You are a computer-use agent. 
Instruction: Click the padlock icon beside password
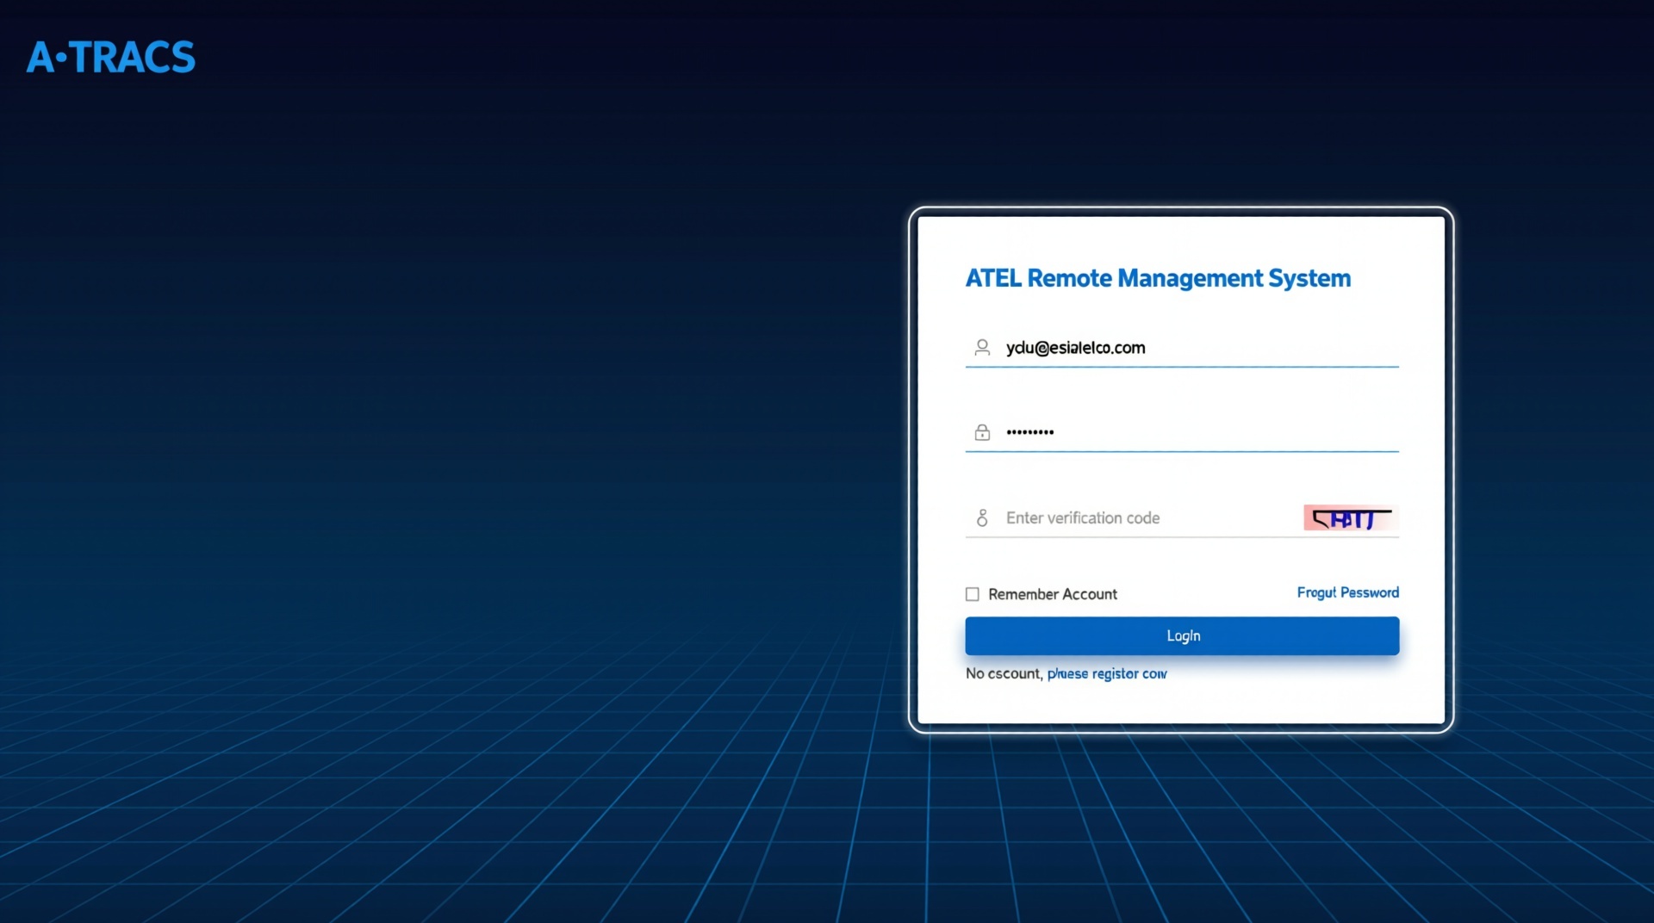[982, 432]
